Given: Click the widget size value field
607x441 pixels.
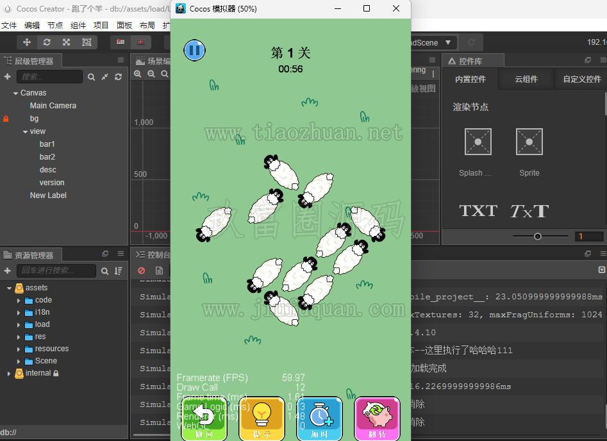Looking at the screenshot, I should 589,236.
